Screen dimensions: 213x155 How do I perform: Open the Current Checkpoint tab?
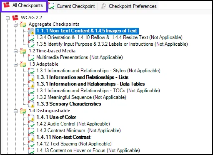coord(73,6)
